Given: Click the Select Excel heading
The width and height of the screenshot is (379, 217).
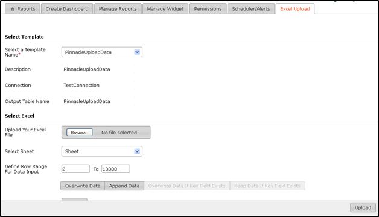Looking at the screenshot, I should tap(19, 116).
